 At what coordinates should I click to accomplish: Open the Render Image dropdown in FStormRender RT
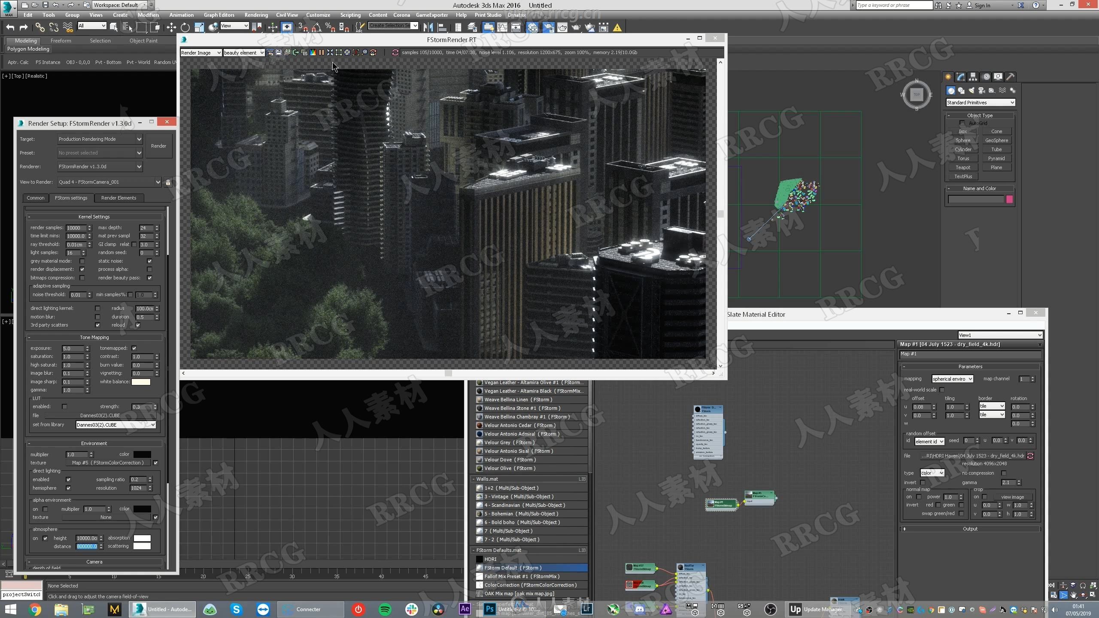point(201,53)
